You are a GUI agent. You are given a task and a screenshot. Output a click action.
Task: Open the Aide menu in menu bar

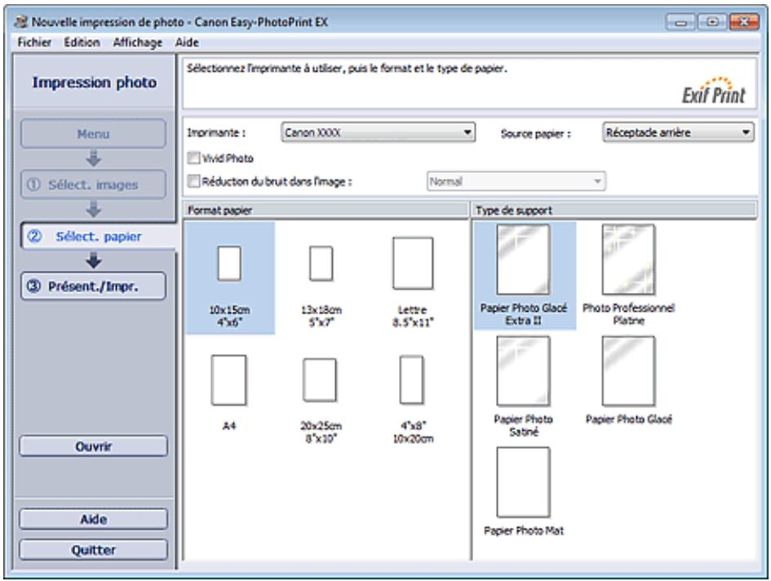[x=187, y=42]
